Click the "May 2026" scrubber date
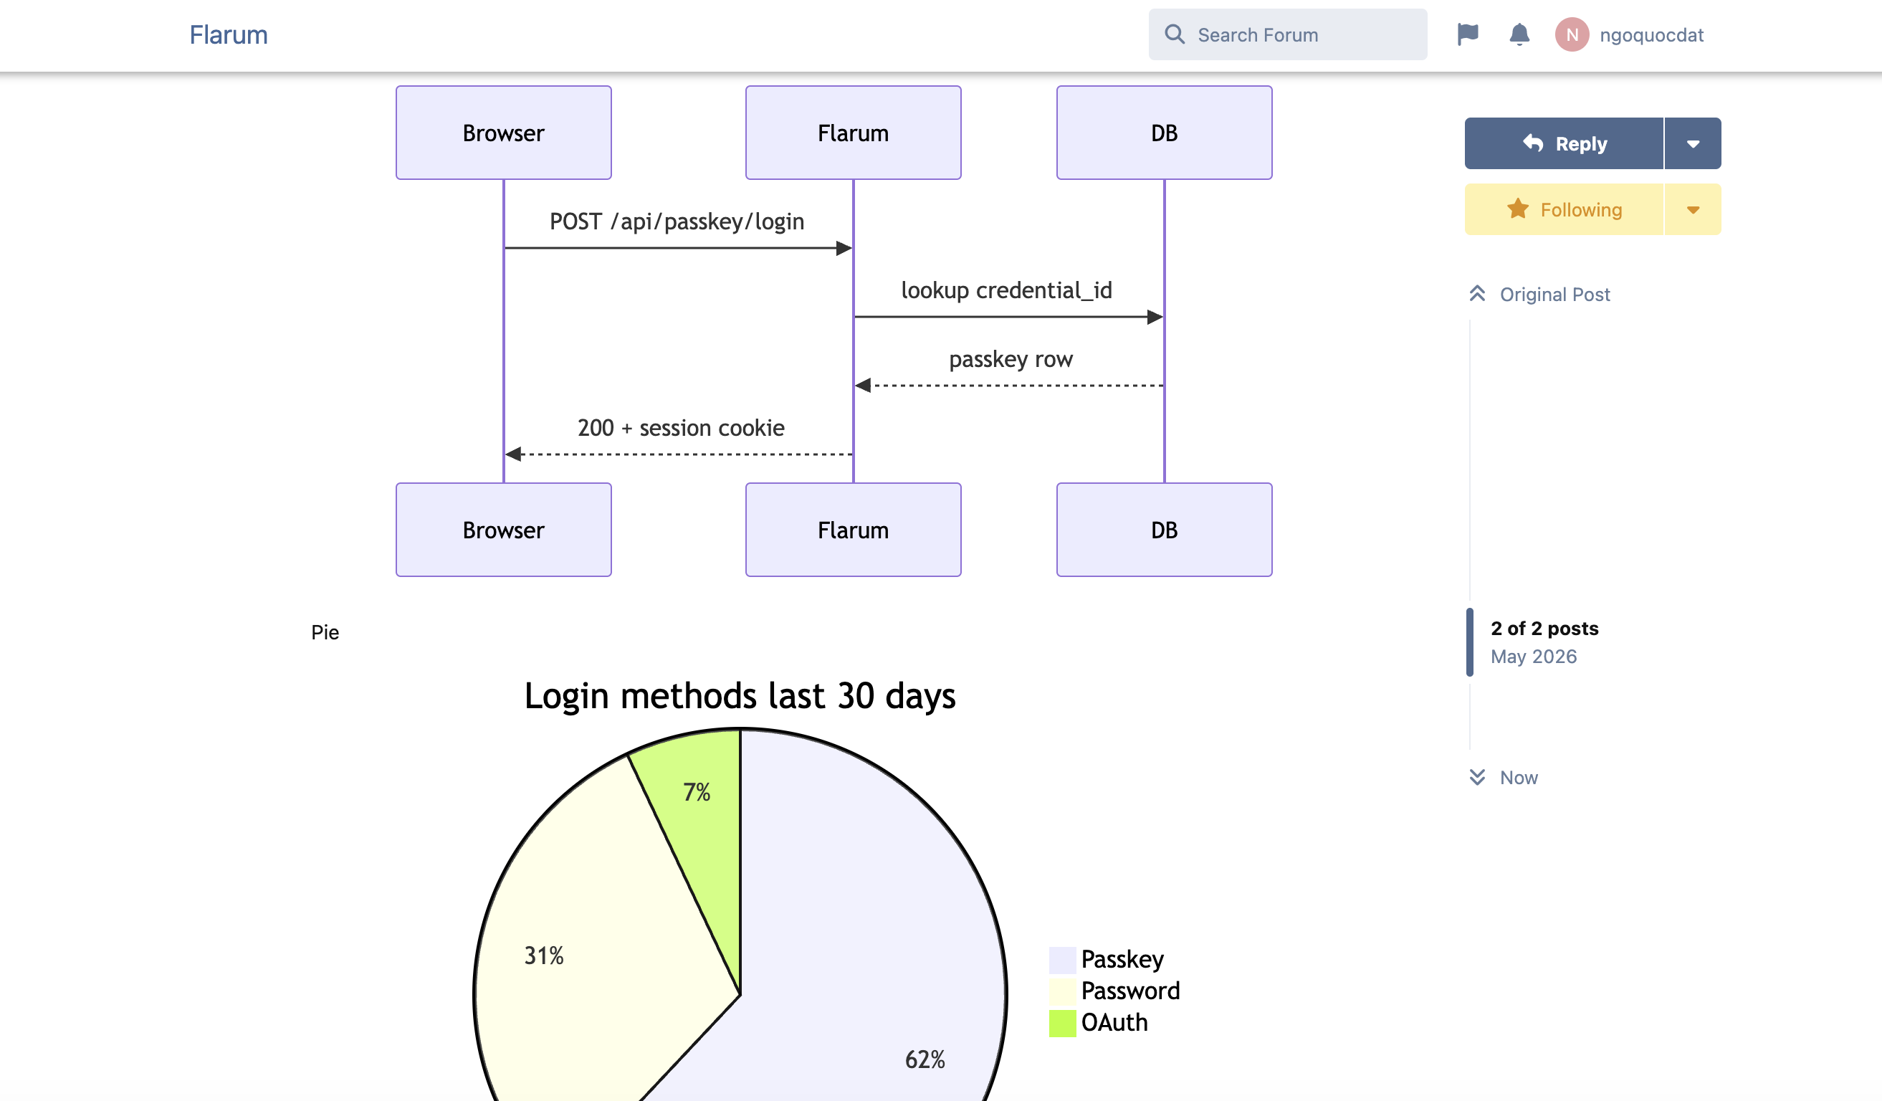 coord(1534,657)
